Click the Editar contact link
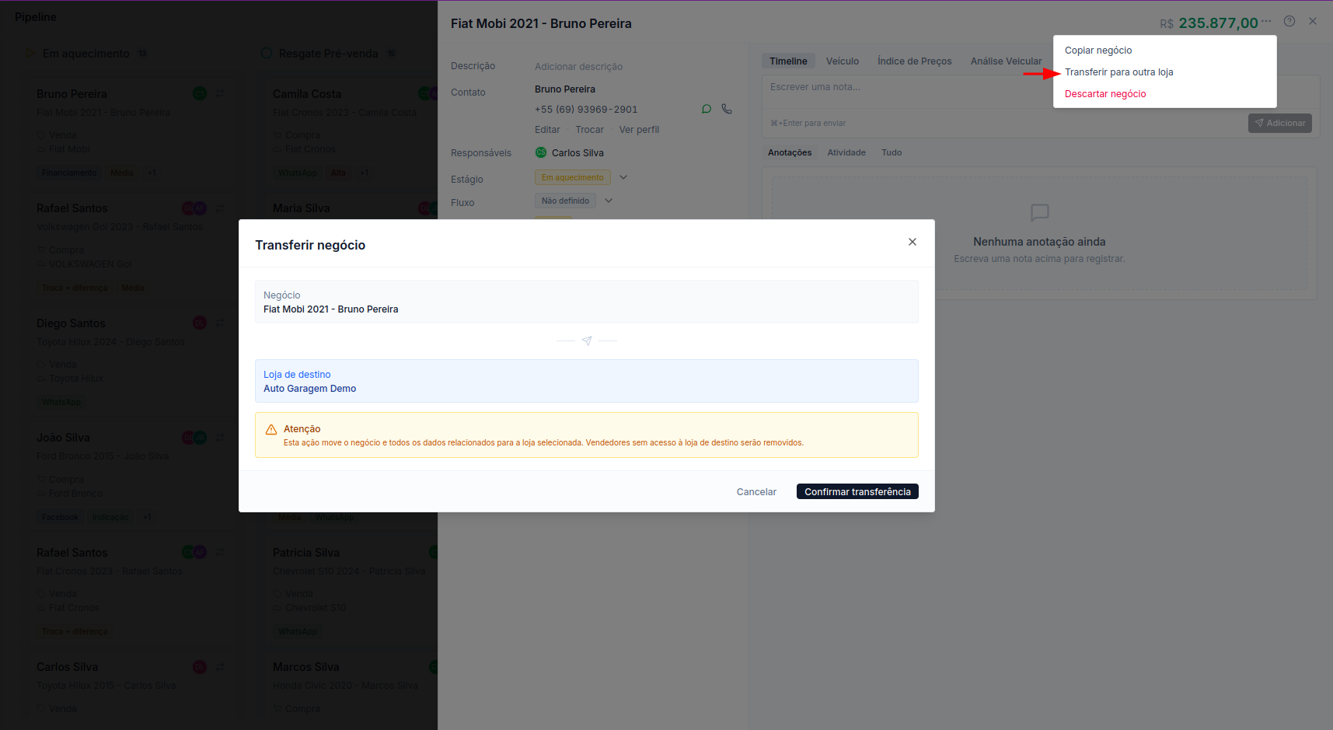This screenshot has height=730, width=1333. 547,130
